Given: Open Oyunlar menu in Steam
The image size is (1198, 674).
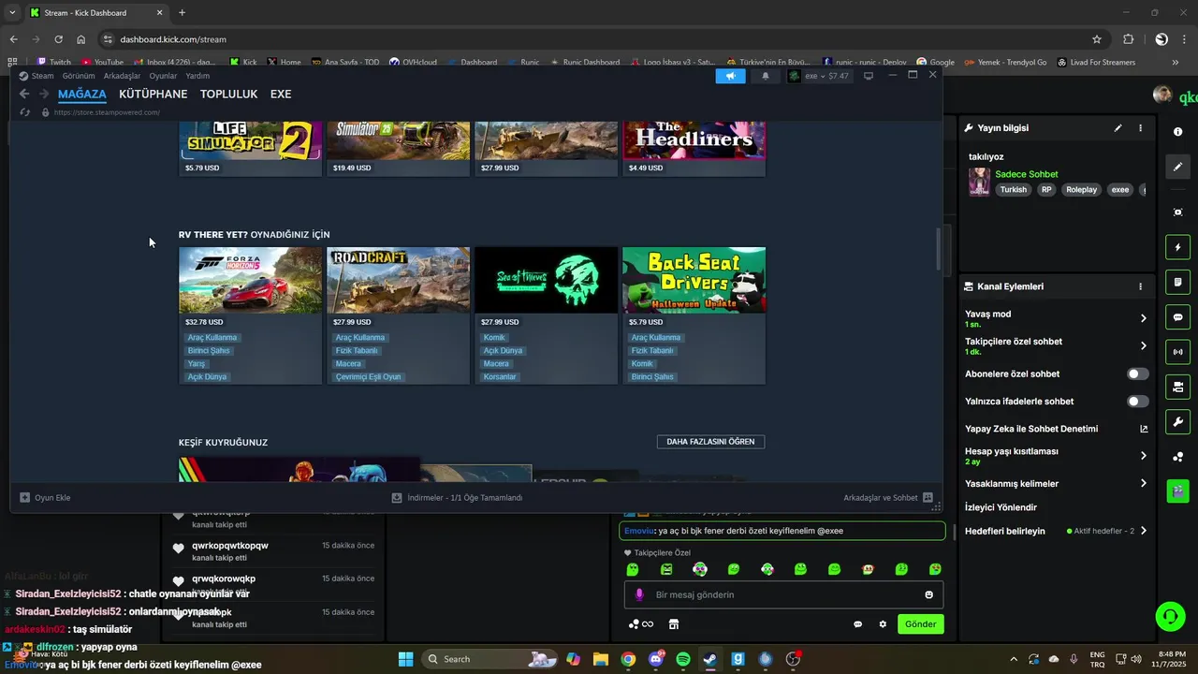Looking at the screenshot, I should [163, 76].
